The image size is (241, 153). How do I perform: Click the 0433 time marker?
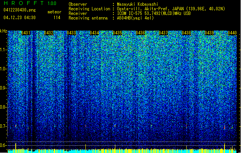[72, 33]
